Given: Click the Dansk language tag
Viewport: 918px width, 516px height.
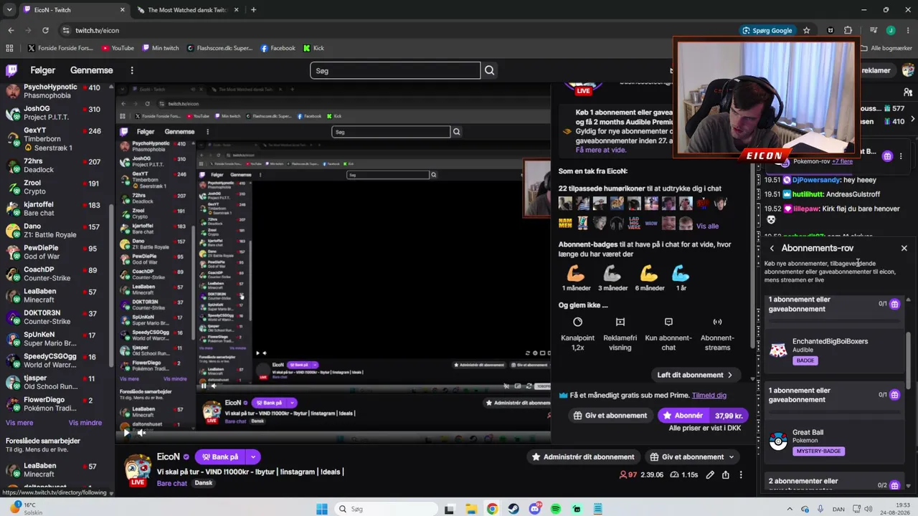Looking at the screenshot, I should pyautogui.click(x=204, y=483).
